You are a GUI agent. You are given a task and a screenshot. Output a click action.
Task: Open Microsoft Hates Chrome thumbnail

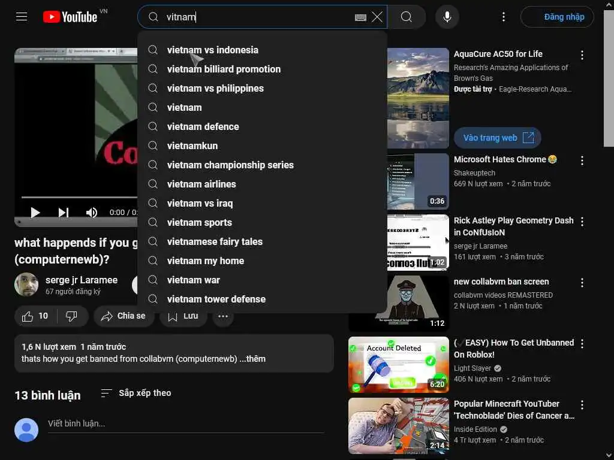click(x=418, y=181)
